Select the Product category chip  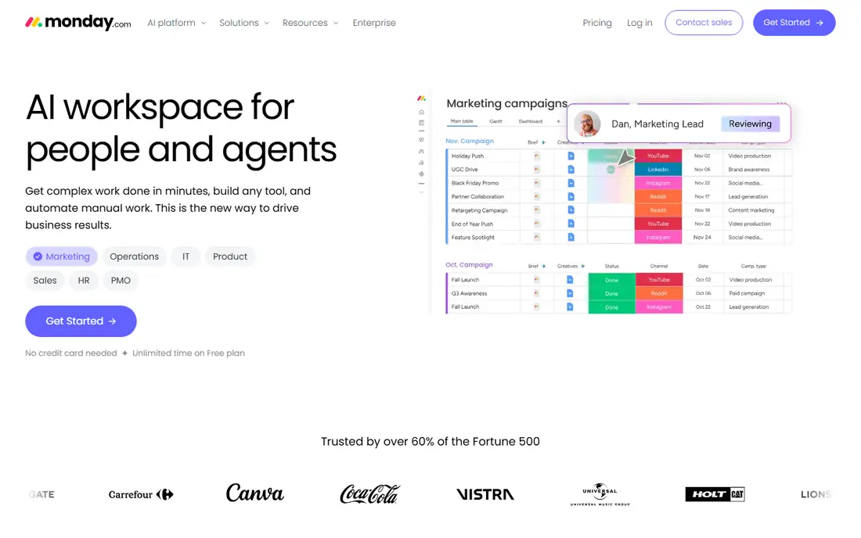pyautogui.click(x=230, y=256)
